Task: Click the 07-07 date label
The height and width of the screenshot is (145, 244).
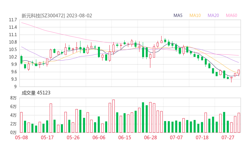Action: (176, 137)
